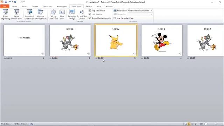This screenshot has width=224, height=126.
Task: Click the audio icon on Slide 2 thumbnail
Action: [134, 54]
